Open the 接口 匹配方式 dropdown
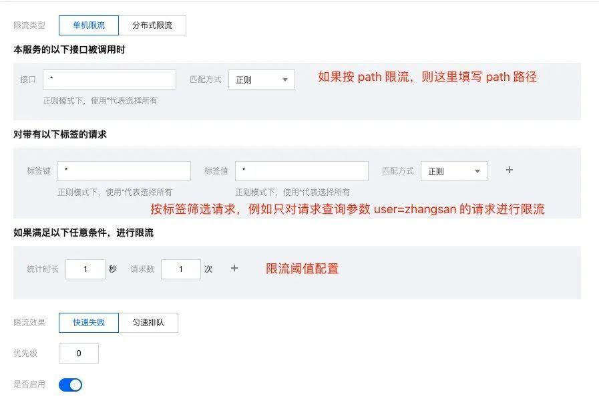The image size is (599, 413). tap(261, 80)
